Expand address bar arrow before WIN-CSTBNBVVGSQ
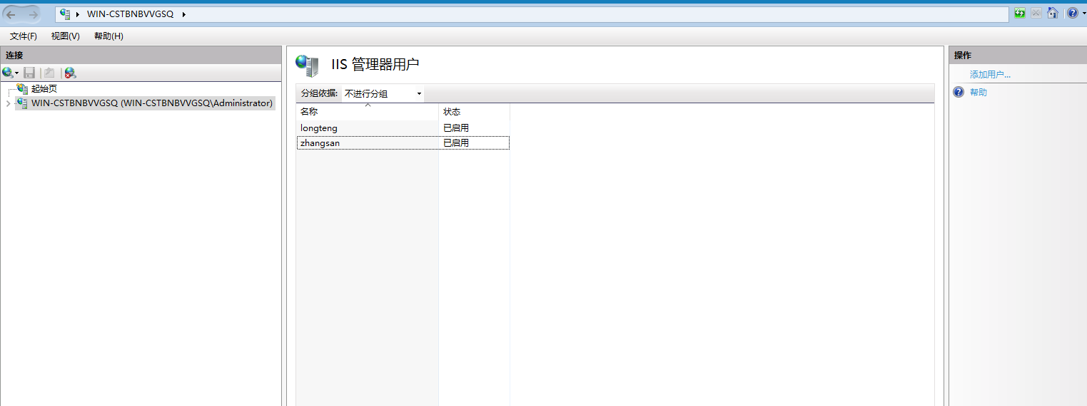 coord(78,14)
